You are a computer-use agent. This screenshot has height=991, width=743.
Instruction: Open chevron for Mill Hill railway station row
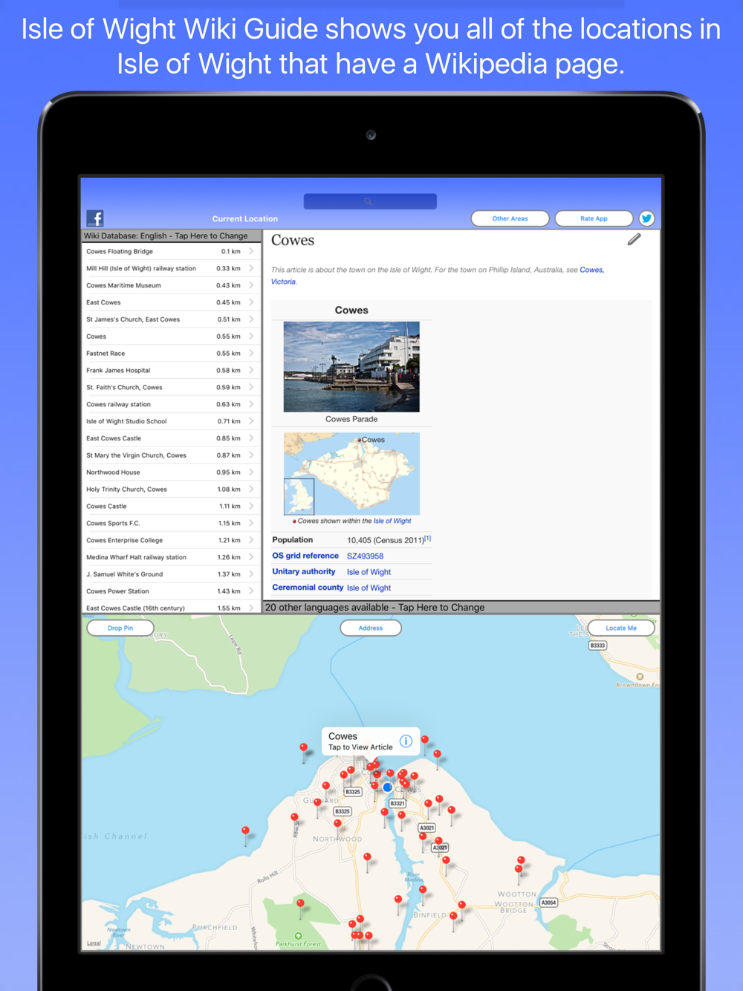tap(252, 268)
